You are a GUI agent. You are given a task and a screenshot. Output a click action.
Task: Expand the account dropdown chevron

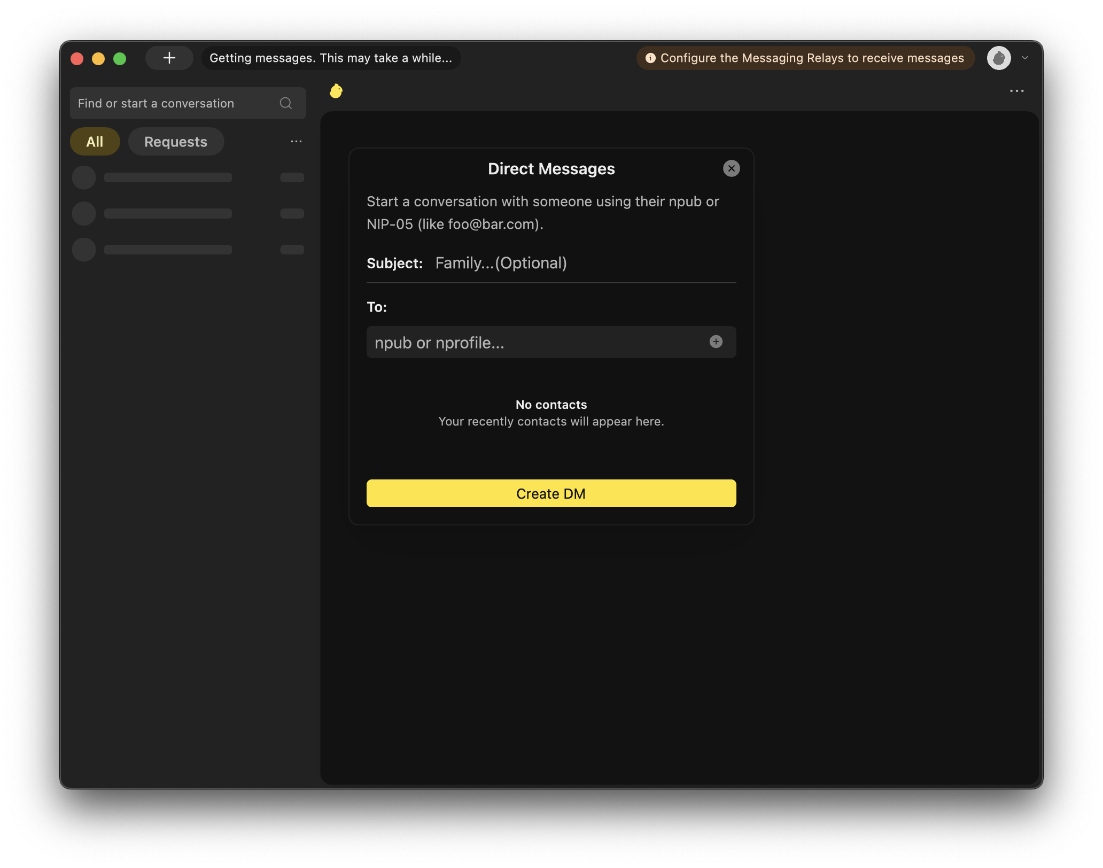click(1025, 58)
